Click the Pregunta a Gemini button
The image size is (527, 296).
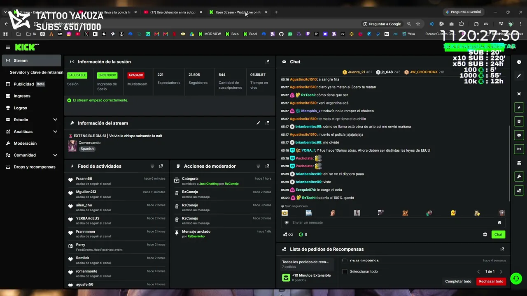(x=463, y=12)
